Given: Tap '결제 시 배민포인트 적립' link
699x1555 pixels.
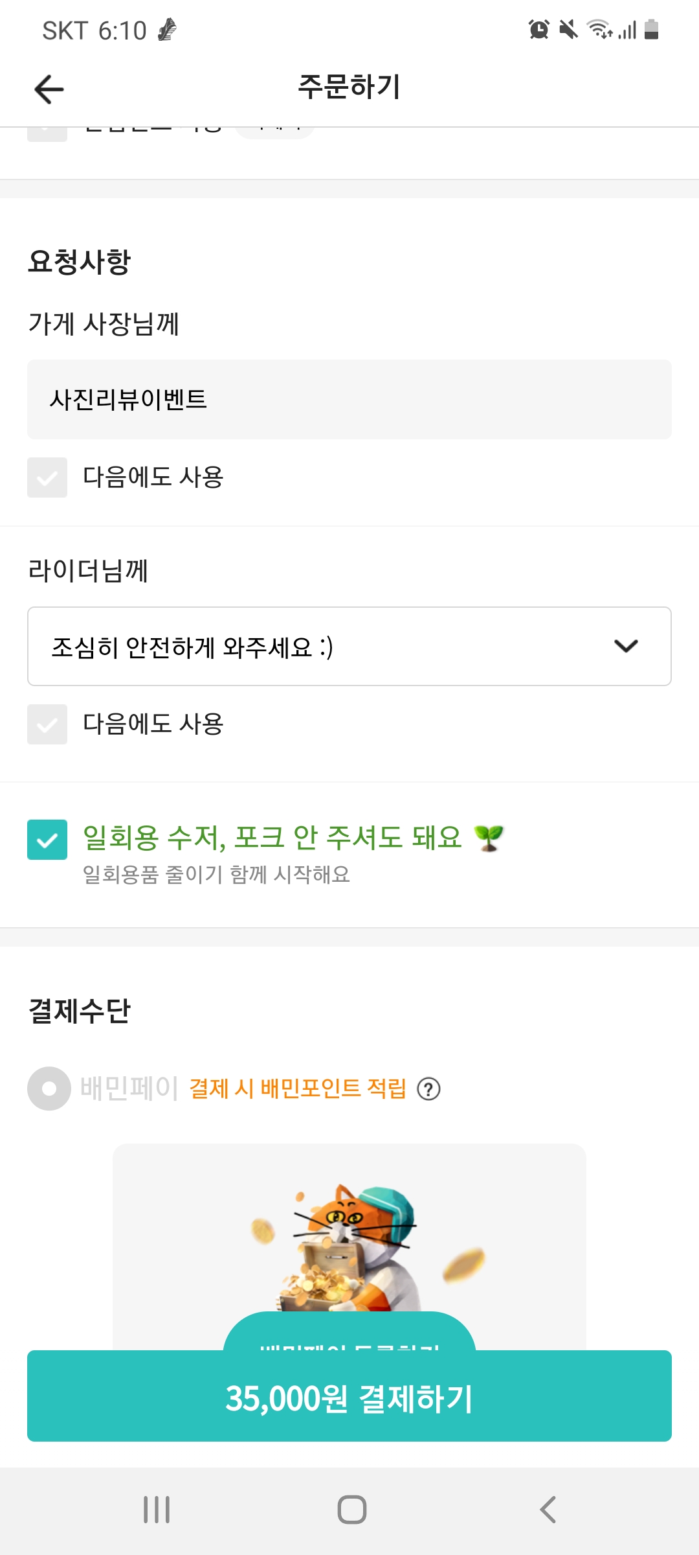Looking at the screenshot, I should pyautogui.click(x=298, y=1088).
